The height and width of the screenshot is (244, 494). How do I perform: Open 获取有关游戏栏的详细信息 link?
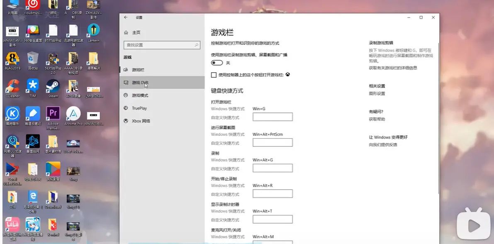coord(393,68)
